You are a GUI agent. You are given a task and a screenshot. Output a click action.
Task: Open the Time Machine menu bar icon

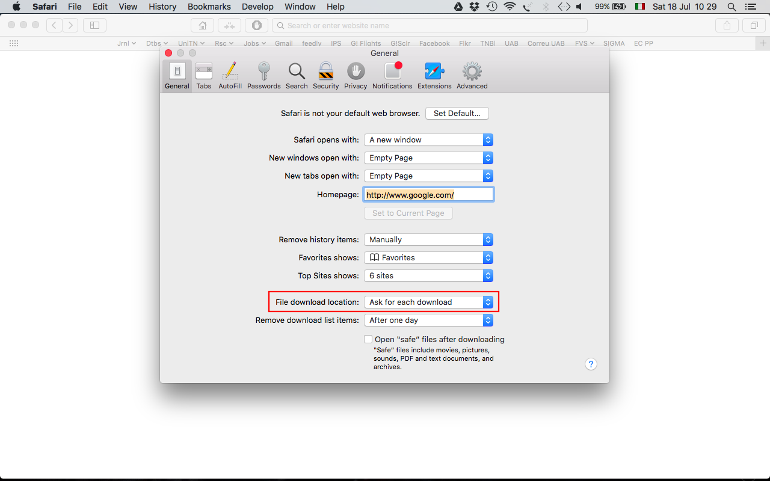click(x=491, y=7)
